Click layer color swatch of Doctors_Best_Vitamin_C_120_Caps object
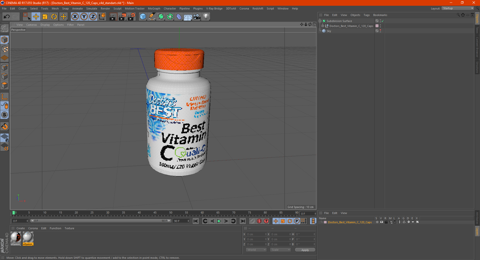The image size is (480, 260). point(377,26)
